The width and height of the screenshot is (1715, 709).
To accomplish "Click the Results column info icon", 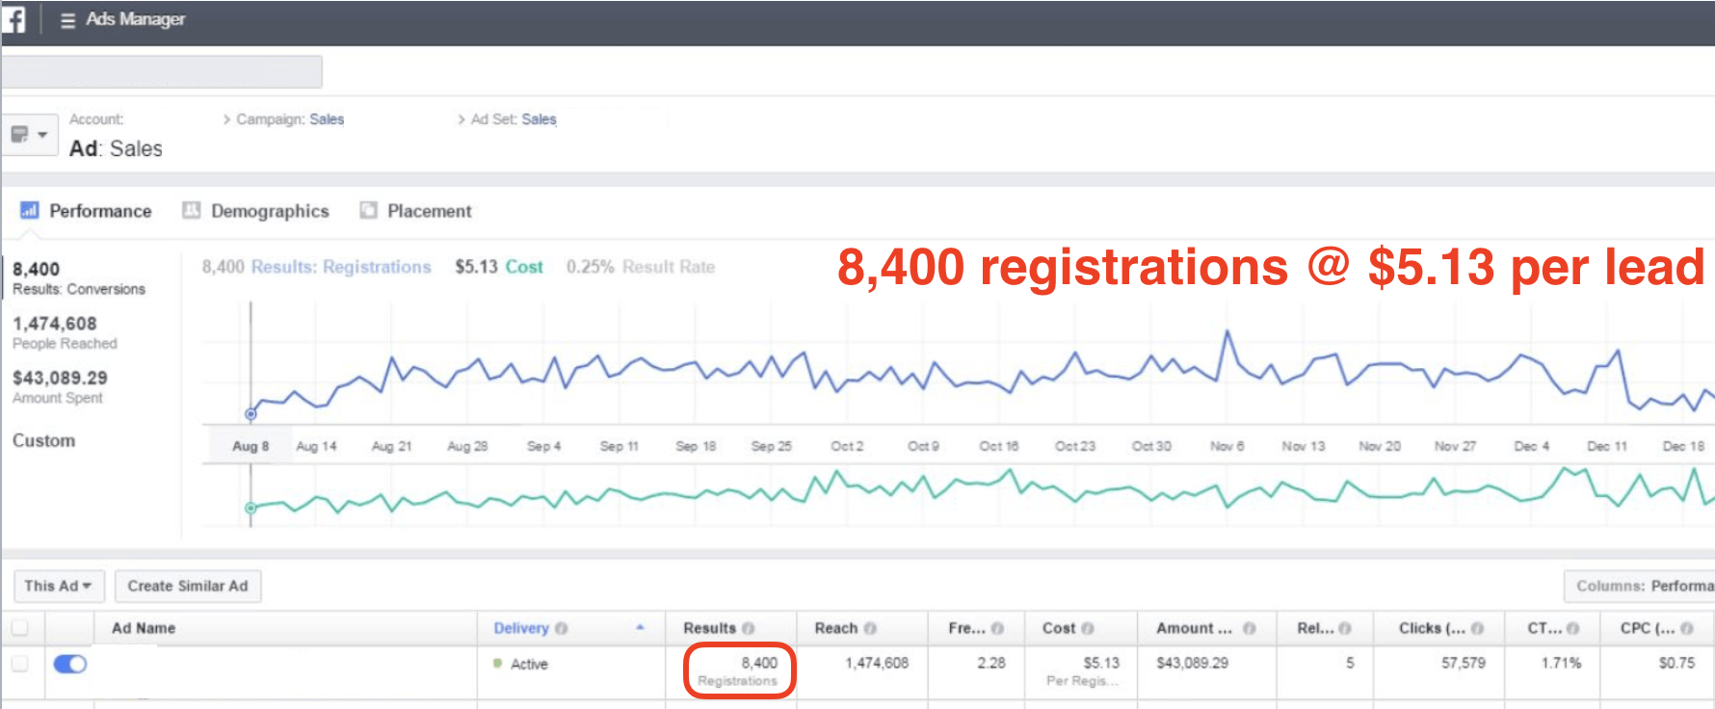I will click(x=749, y=628).
